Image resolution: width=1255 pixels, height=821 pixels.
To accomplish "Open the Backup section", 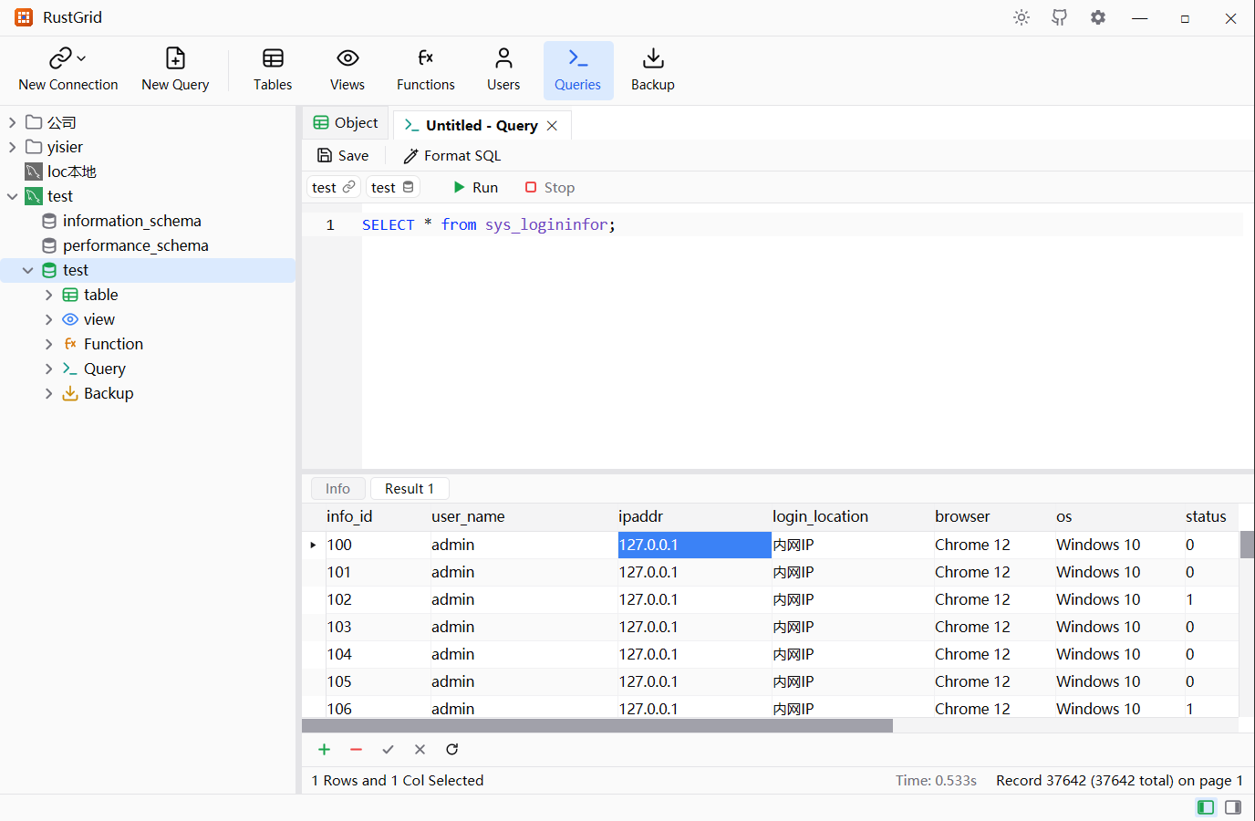I will click(653, 70).
